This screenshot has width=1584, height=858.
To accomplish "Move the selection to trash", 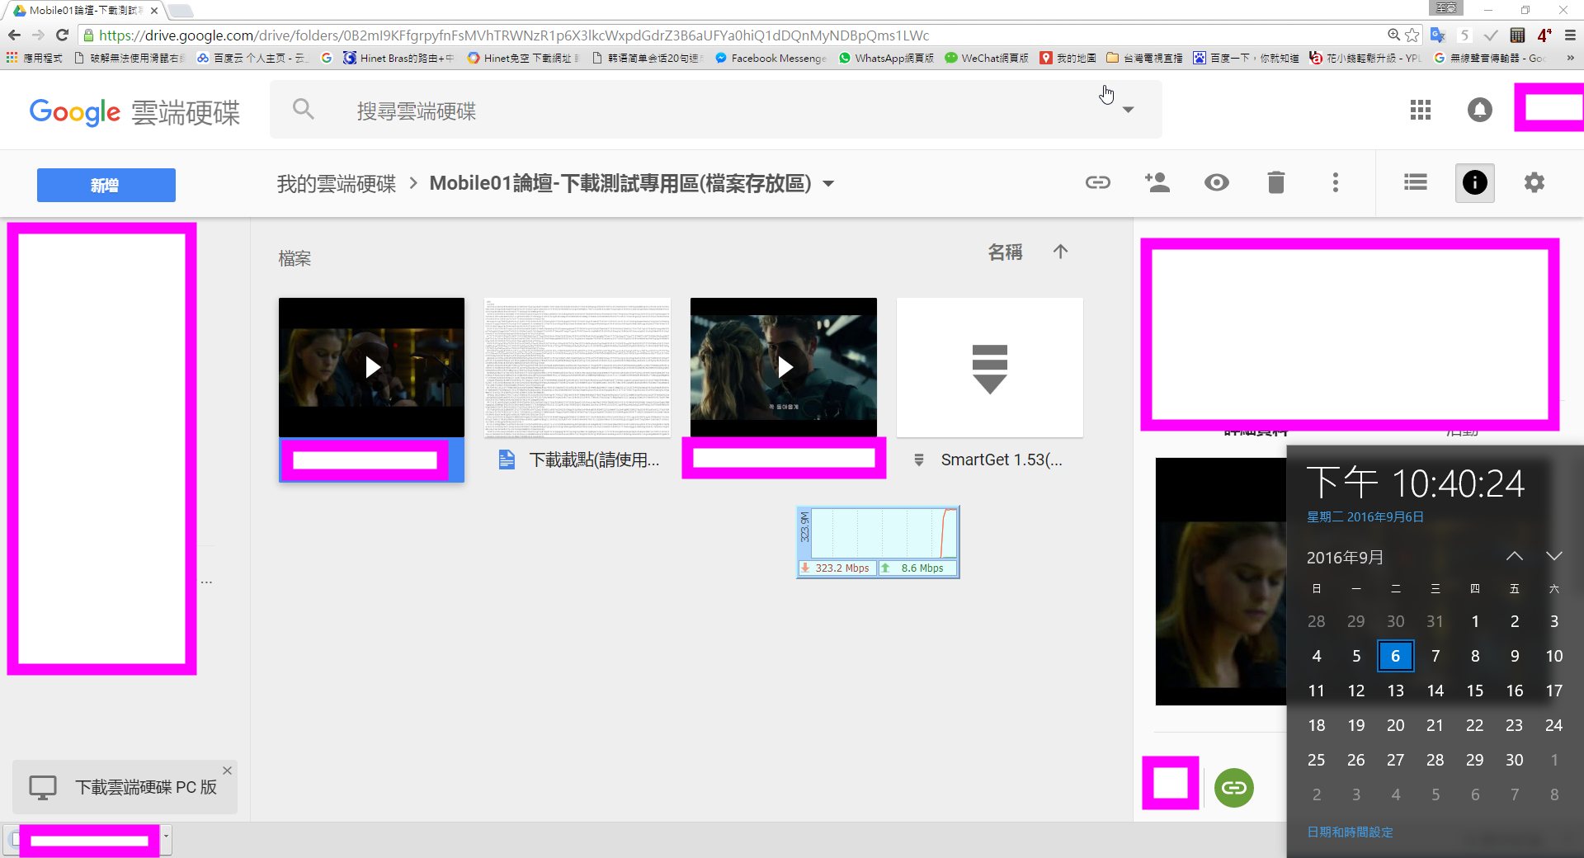I will [1276, 182].
